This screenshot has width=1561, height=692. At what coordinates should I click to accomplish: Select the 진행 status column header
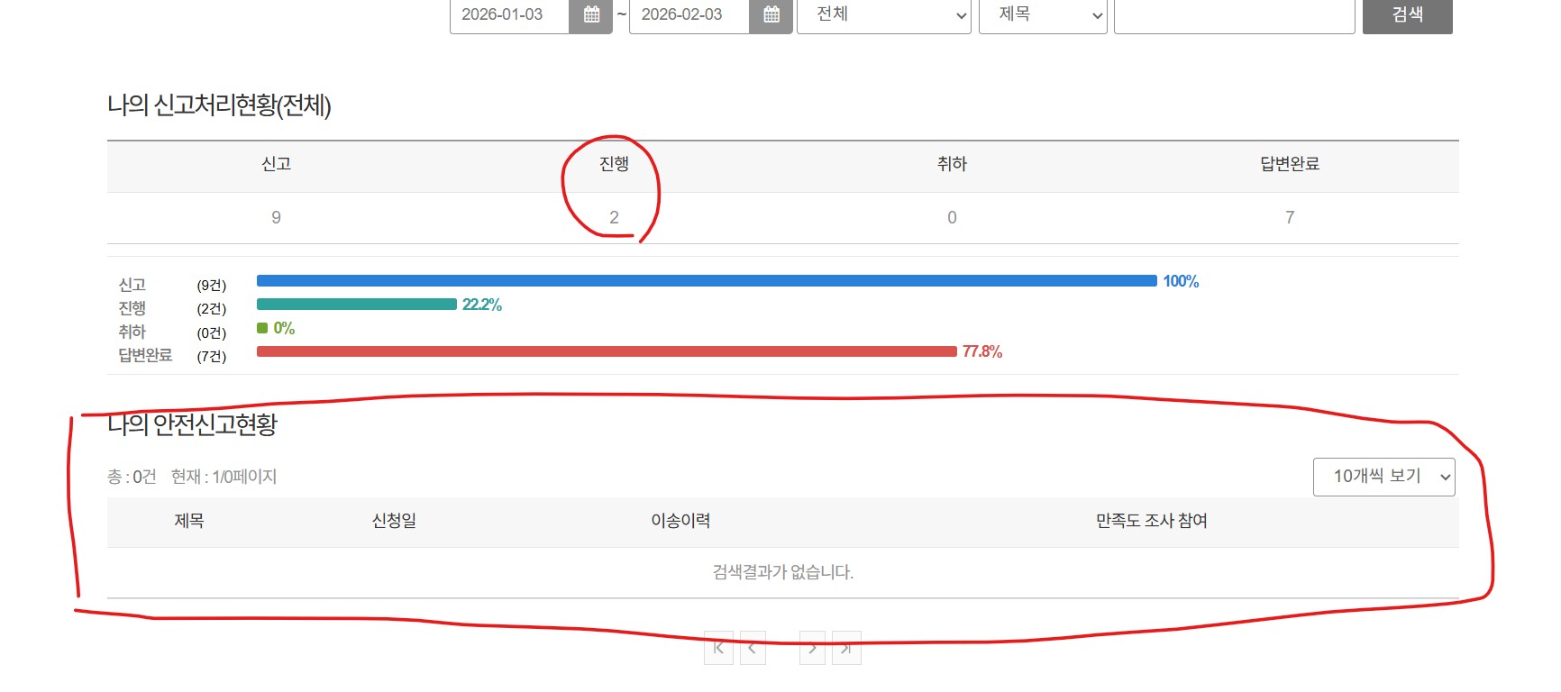pos(614,164)
